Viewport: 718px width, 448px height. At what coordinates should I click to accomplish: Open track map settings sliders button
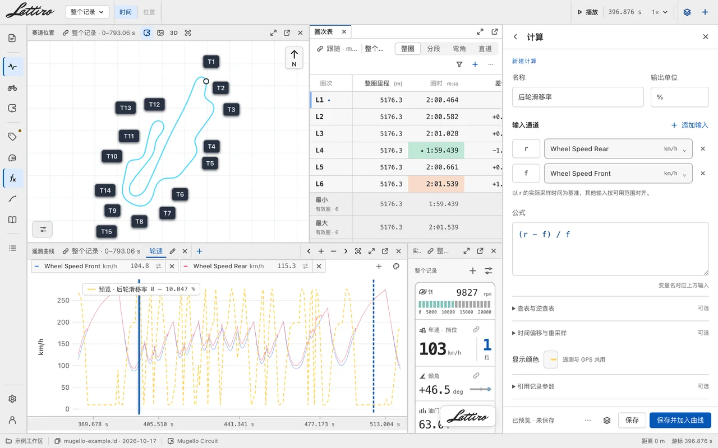point(43,229)
